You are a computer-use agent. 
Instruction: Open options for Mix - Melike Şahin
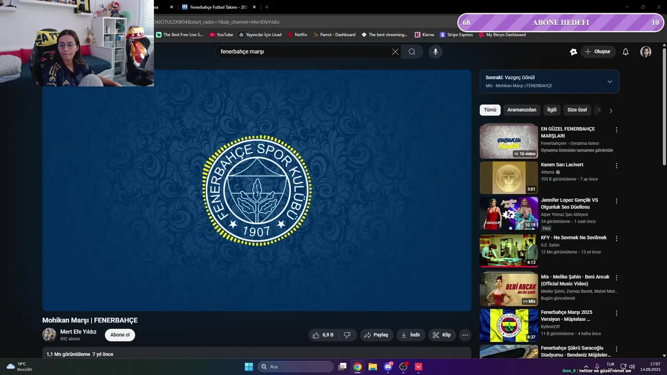click(x=616, y=278)
